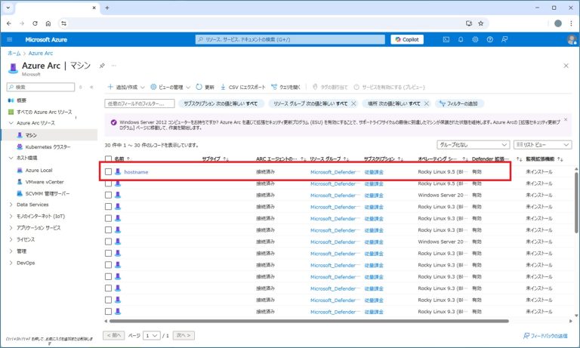580x348 pixels.
Task: Select Kubernetes クラスター in the left menu
Action: [48, 146]
